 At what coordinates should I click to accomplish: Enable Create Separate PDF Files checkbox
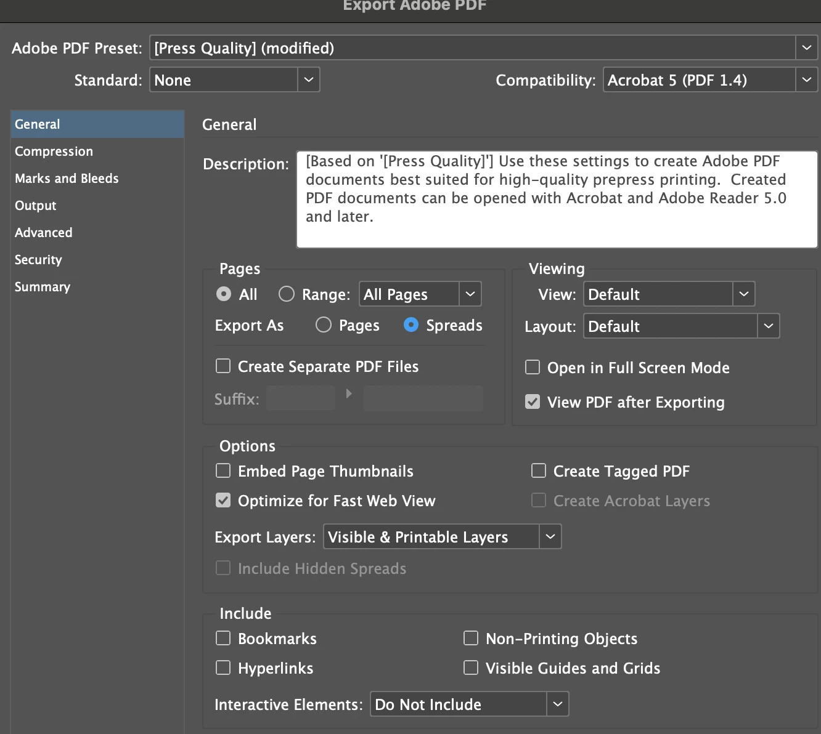(x=223, y=366)
